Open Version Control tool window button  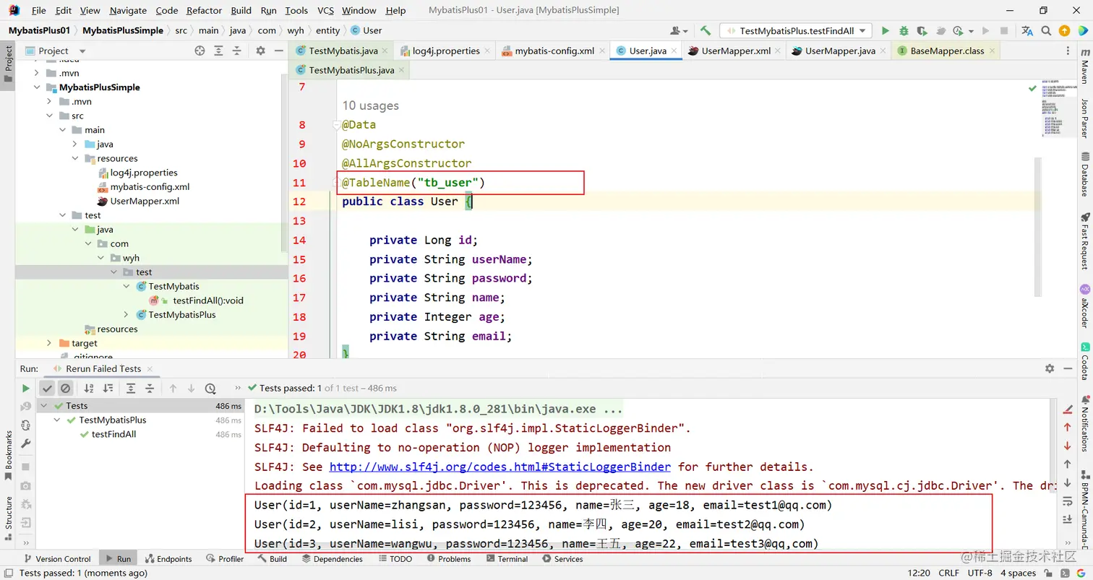(x=57, y=559)
